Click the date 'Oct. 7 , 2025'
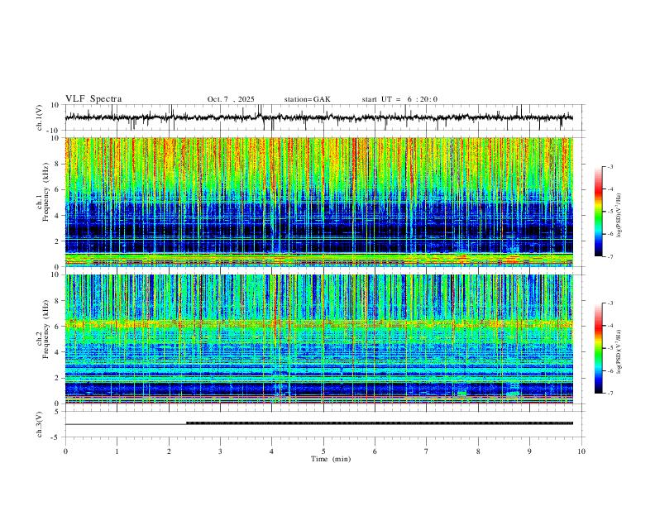 231,99
